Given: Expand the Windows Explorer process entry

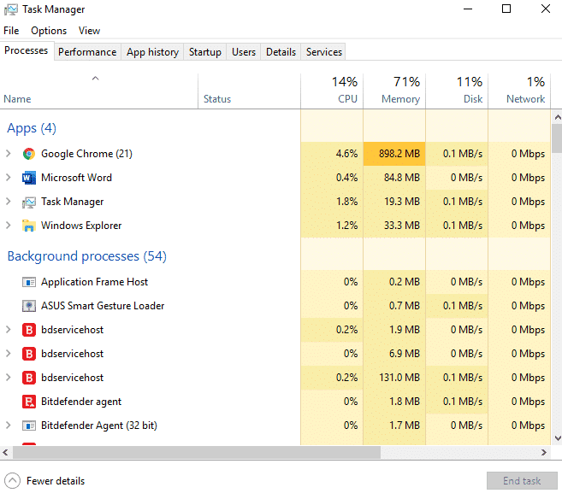Looking at the screenshot, I should click(x=9, y=226).
